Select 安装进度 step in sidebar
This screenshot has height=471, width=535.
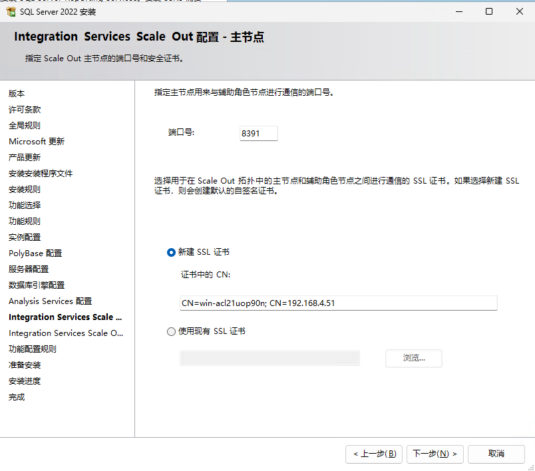tap(25, 381)
